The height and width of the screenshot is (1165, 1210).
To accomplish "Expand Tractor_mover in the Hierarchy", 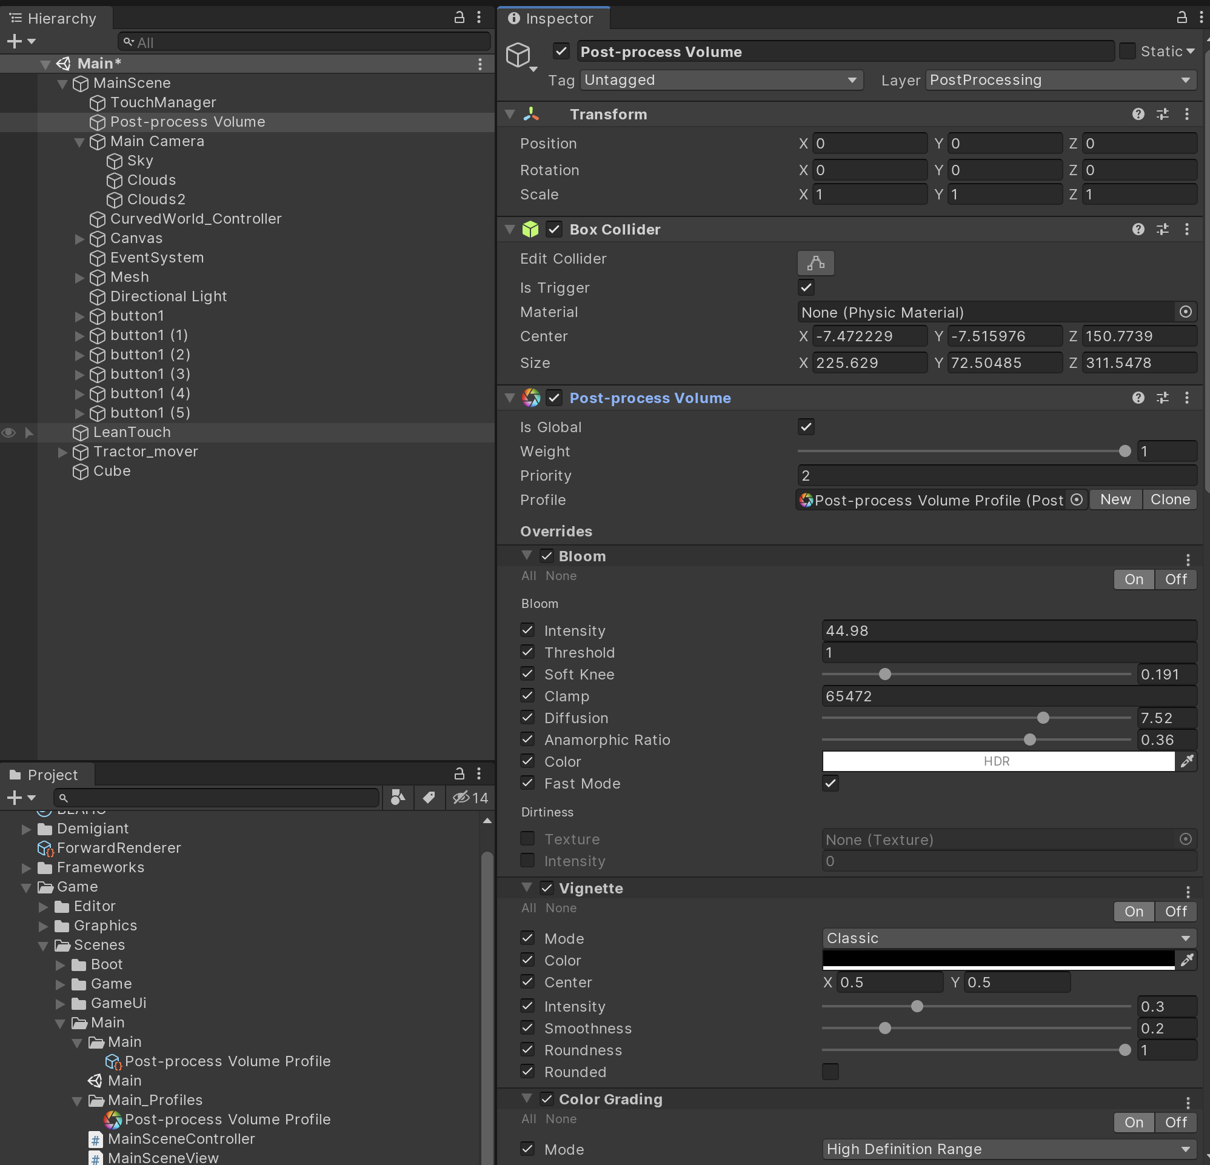I will [62, 452].
